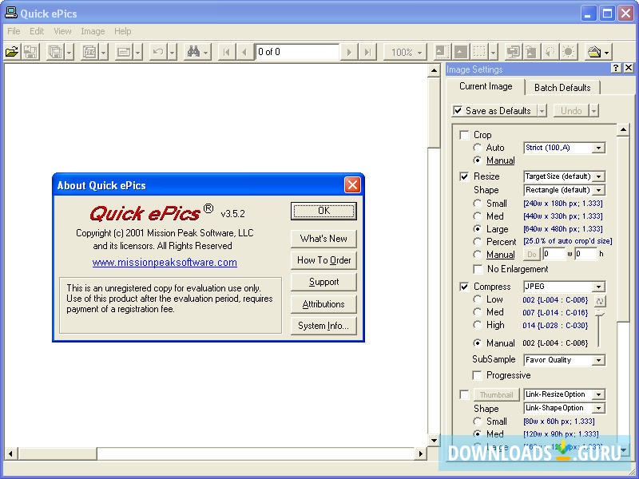Click OK in the About dialog

click(x=323, y=211)
